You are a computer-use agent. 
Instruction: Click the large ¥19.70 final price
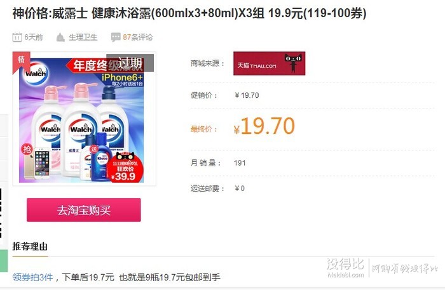point(264,126)
